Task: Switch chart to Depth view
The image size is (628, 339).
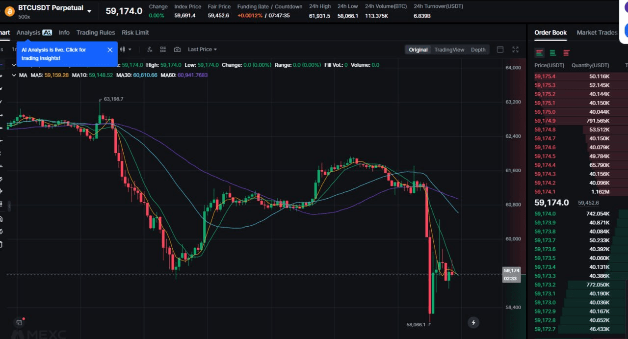Action: (478, 50)
